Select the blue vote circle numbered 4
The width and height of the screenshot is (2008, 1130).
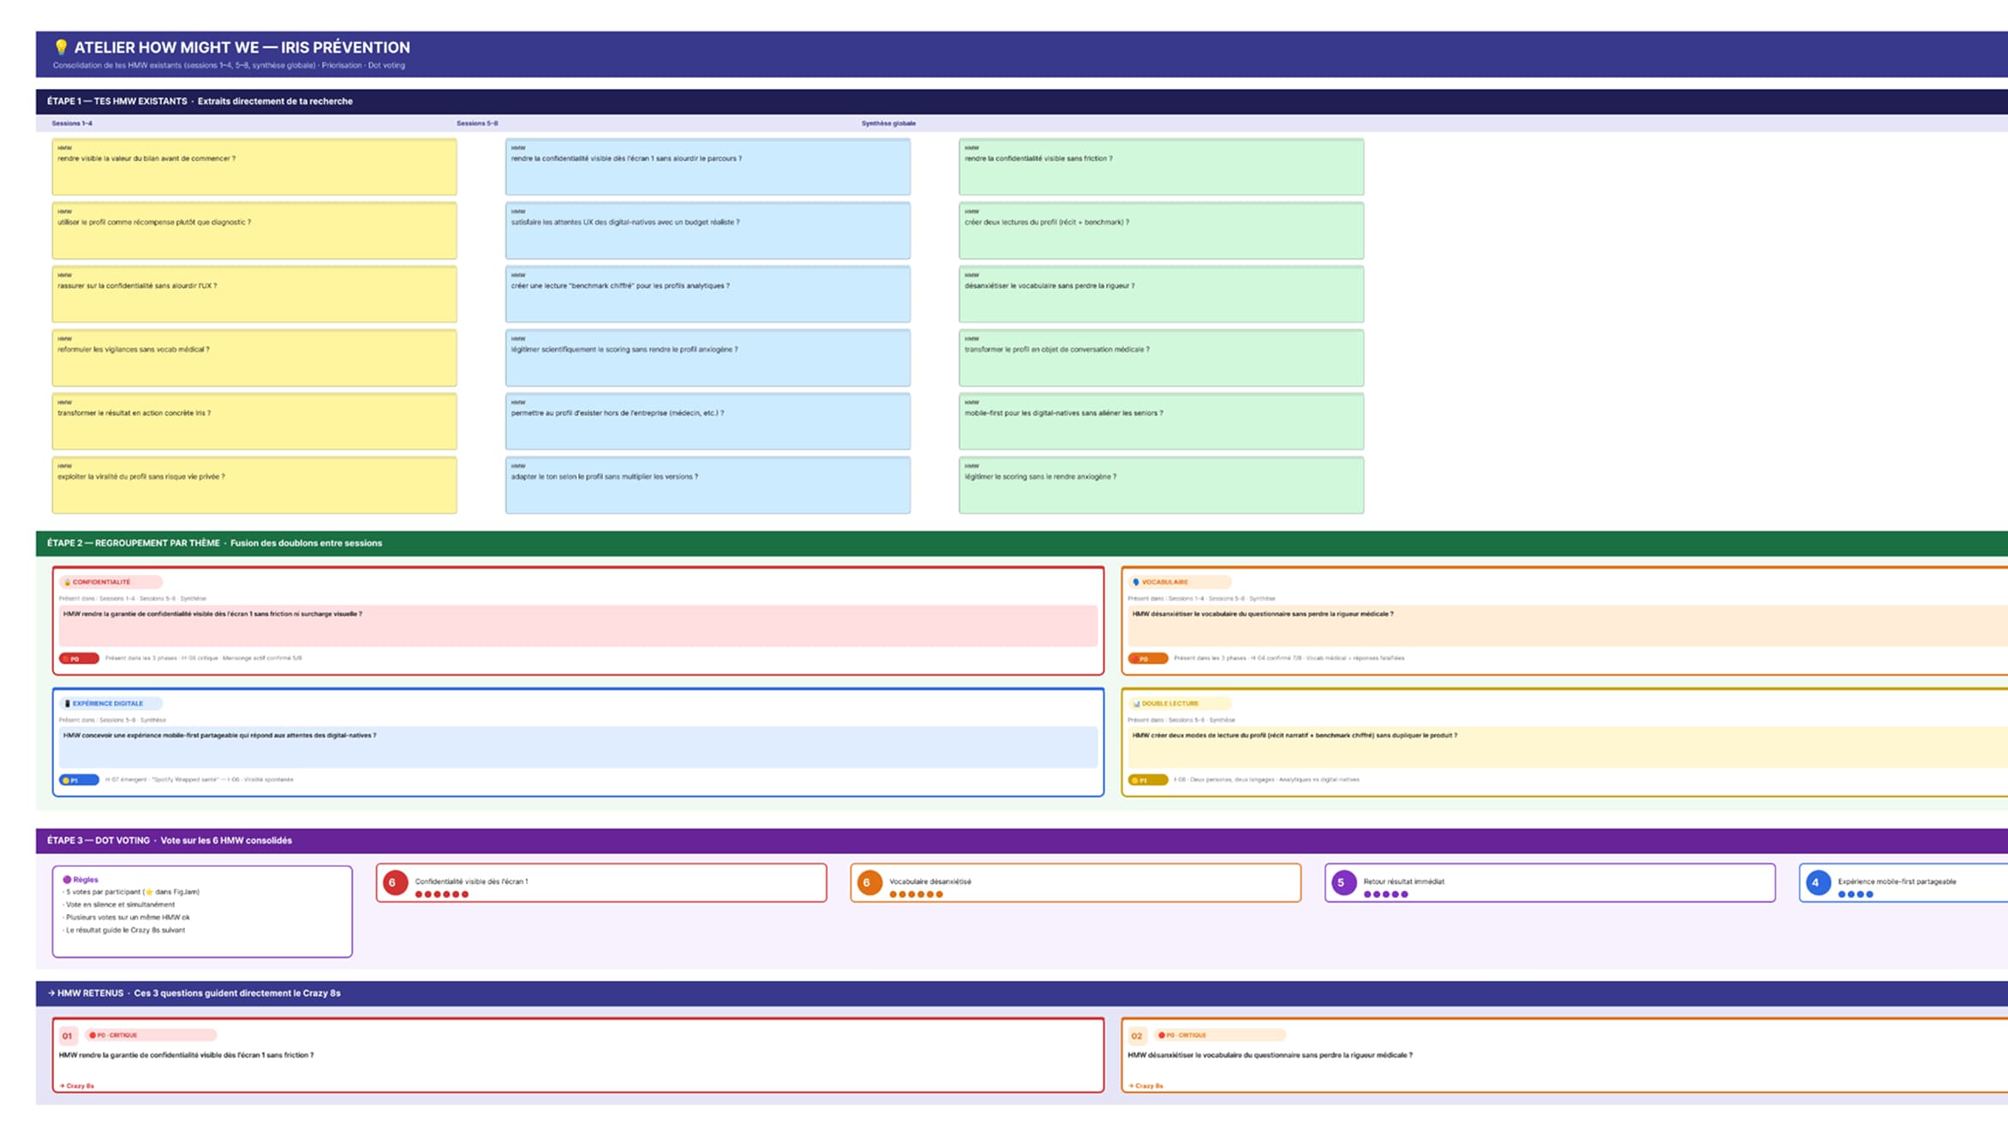pos(1818,882)
